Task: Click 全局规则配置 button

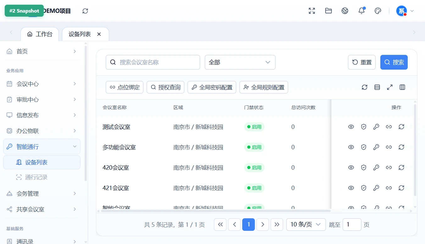Action: coord(264,87)
